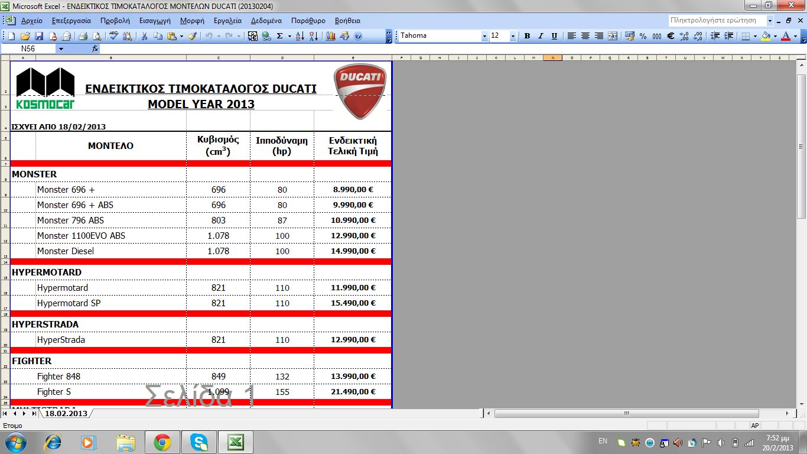Click the Merge and Center icon
The width and height of the screenshot is (807, 454).
pos(613,36)
